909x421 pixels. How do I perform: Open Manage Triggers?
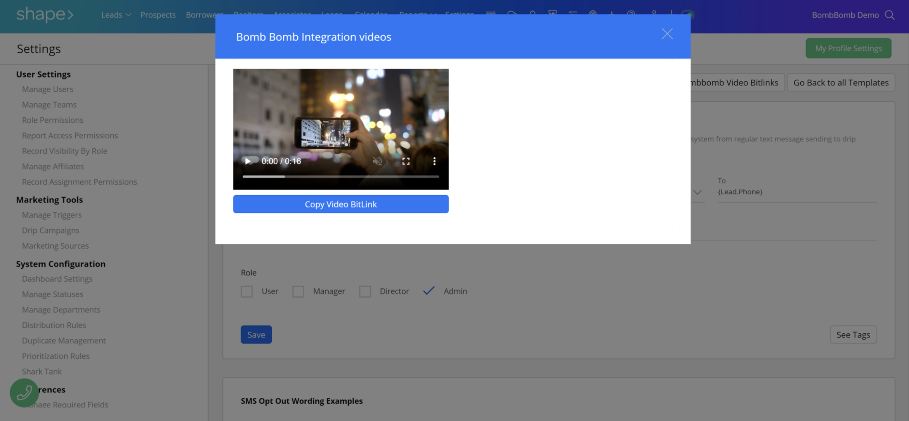tap(52, 215)
